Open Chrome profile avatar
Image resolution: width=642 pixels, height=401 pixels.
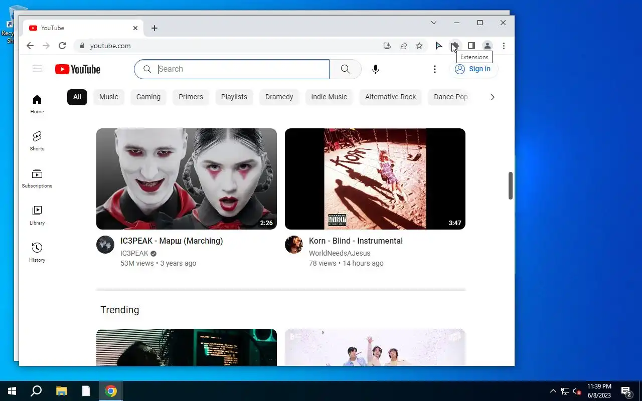coord(487,46)
